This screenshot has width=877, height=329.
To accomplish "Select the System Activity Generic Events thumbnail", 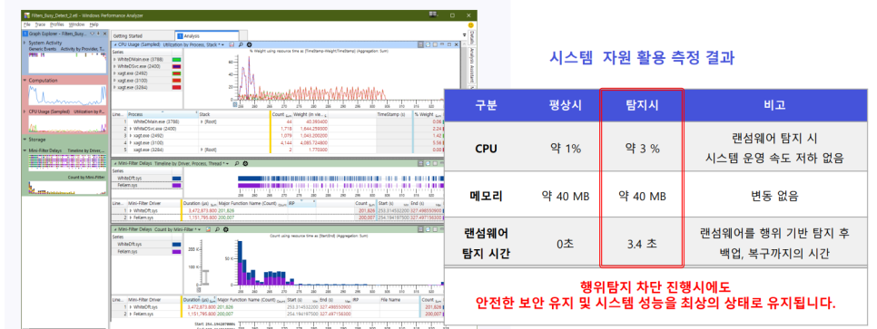I will point(67,63).
